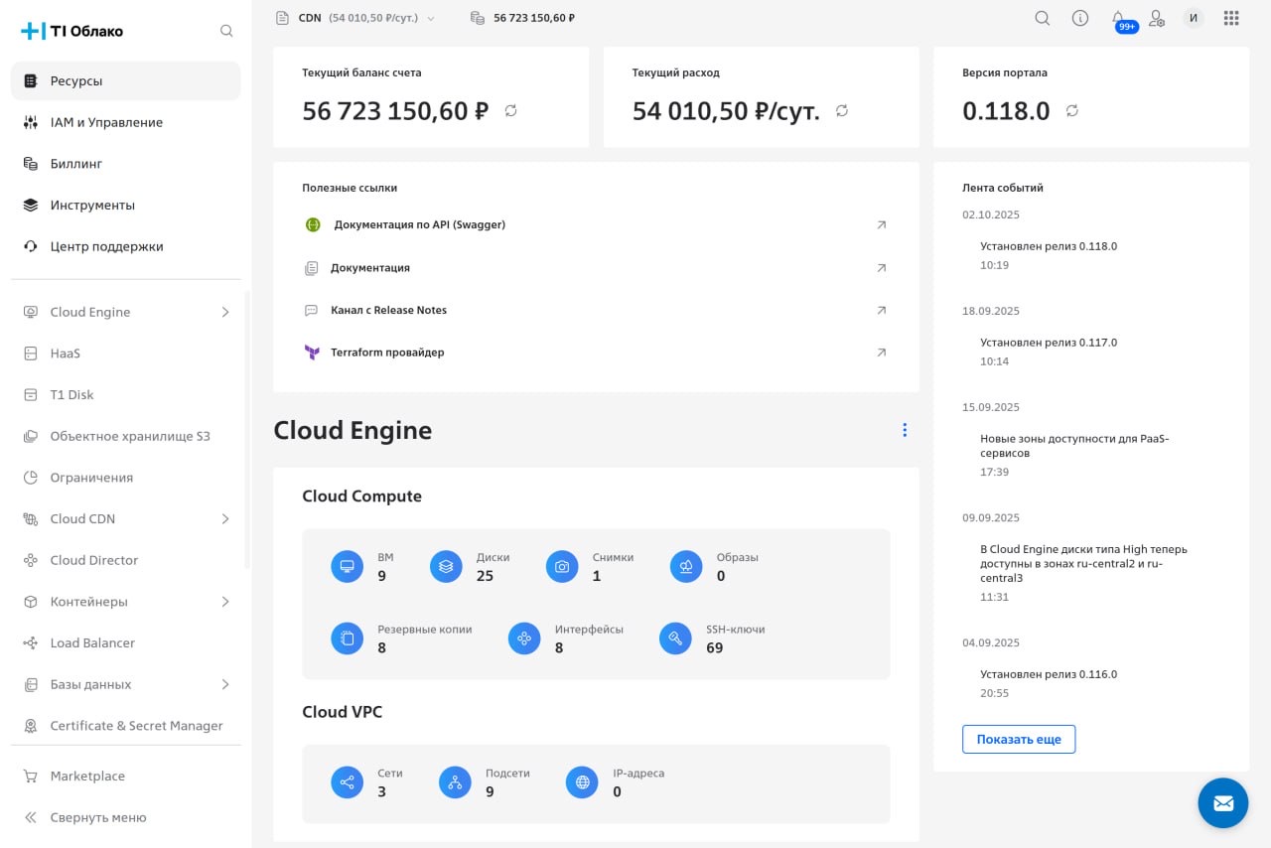The width and height of the screenshot is (1271, 848).
Task: Open the user settings icon in header
Action: click(x=1157, y=18)
